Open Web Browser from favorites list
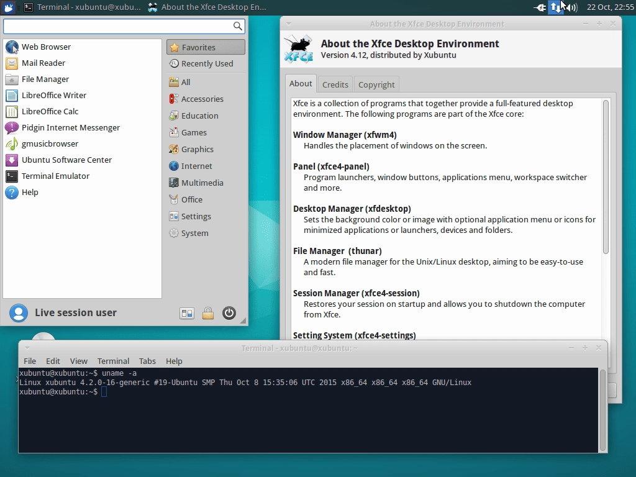This screenshot has width=636, height=477. pos(83,47)
